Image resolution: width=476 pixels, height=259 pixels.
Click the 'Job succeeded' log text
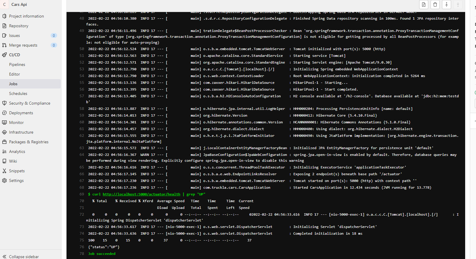(102, 254)
